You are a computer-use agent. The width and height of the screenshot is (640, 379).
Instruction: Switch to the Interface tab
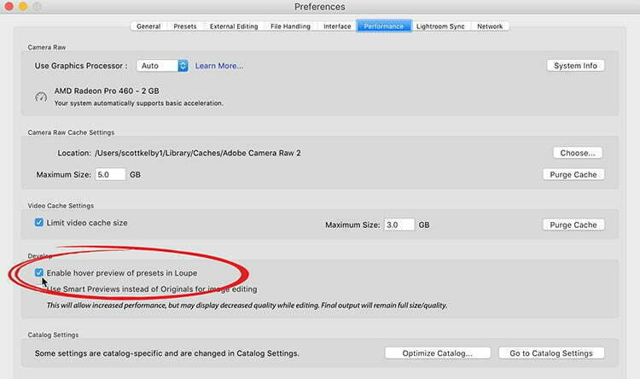pos(337,26)
